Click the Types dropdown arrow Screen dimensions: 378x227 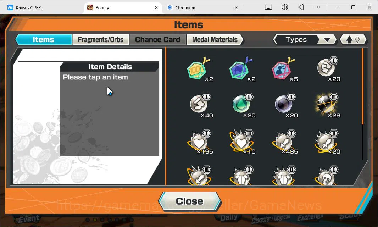[x=327, y=40]
